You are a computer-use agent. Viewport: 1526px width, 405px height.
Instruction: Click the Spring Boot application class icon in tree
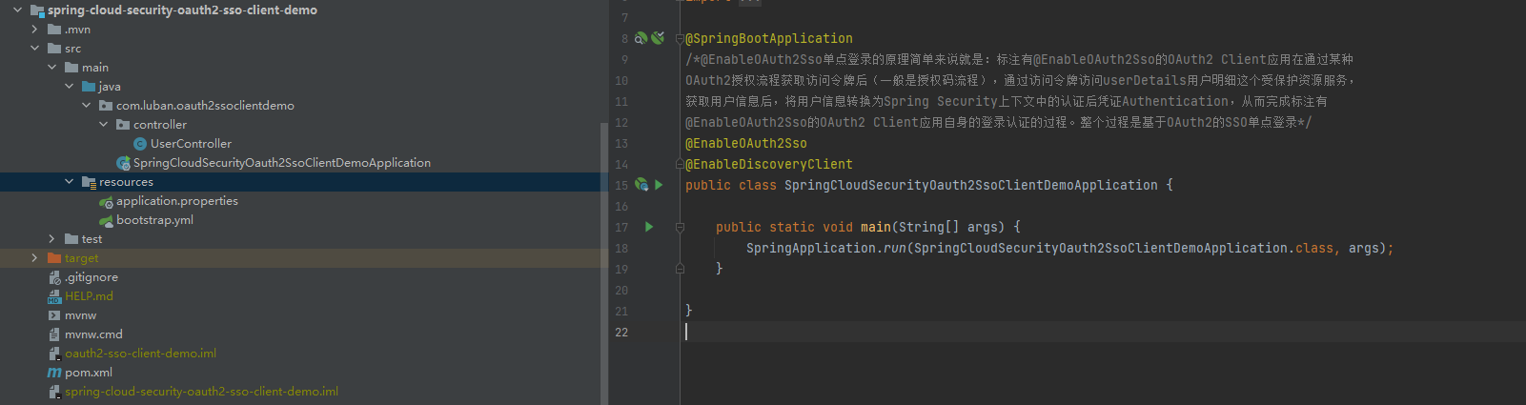123,163
